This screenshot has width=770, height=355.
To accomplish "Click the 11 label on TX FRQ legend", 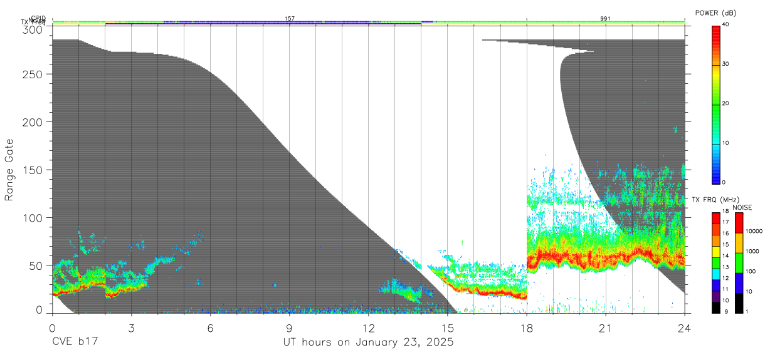I will [x=724, y=289].
